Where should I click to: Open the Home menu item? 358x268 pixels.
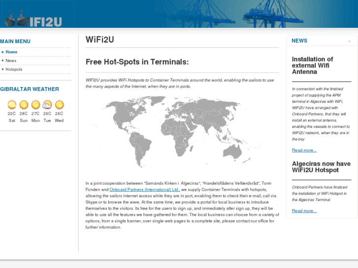(11, 52)
